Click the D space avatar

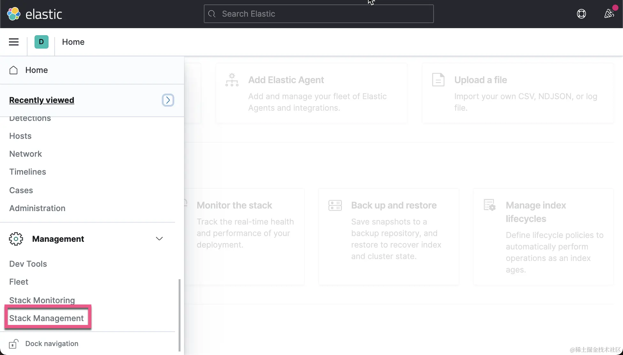(x=41, y=42)
